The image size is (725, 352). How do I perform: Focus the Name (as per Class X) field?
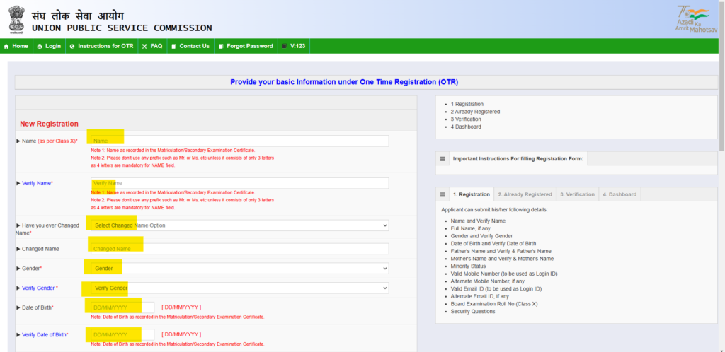(239, 141)
